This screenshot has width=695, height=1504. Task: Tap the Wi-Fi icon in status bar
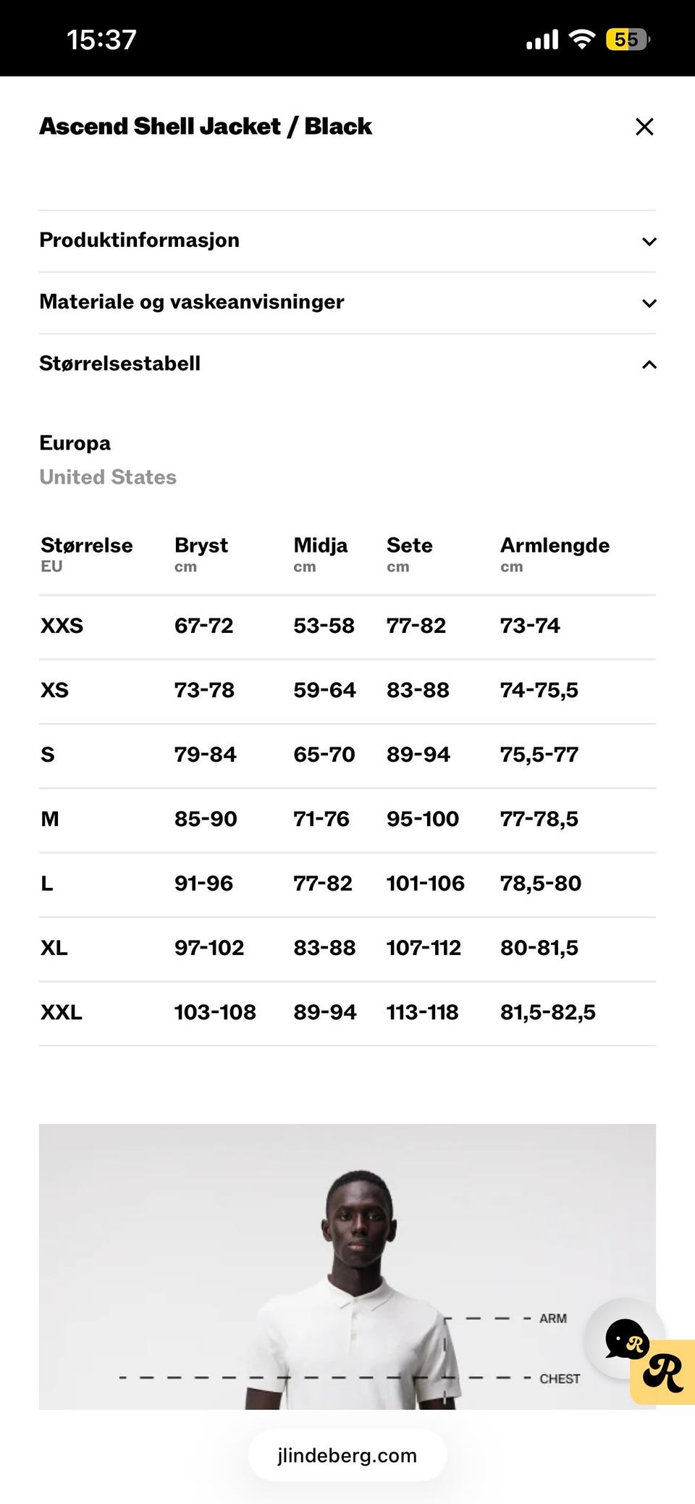pos(582,39)
